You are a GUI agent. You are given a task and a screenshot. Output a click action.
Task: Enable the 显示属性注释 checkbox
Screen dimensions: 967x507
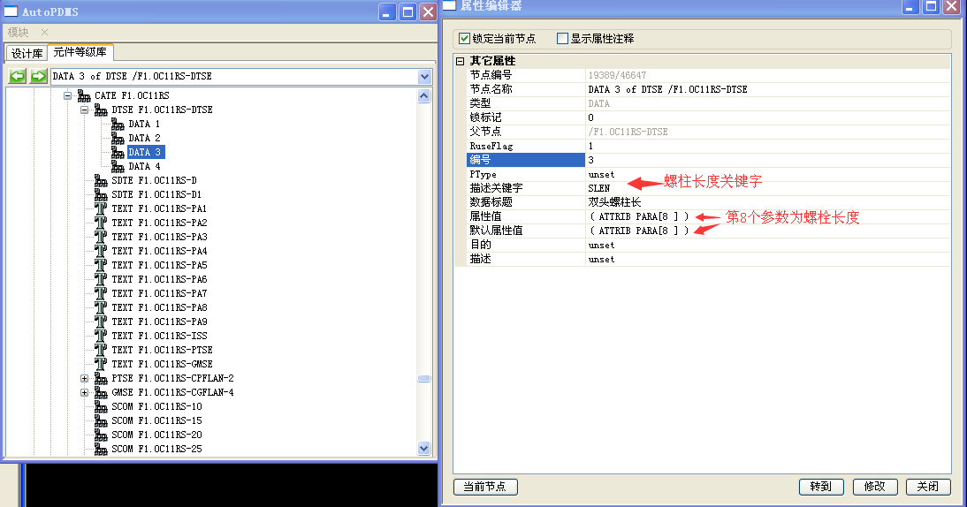(562, 39)
